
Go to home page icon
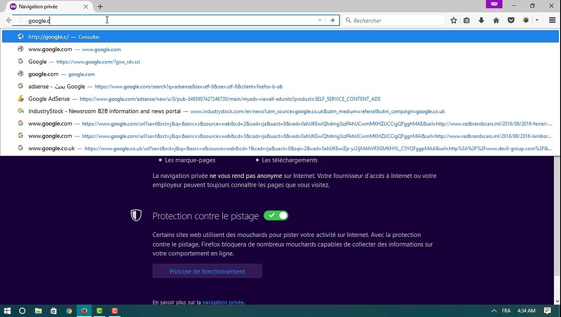pyautogui.click(x=496, y=20)
